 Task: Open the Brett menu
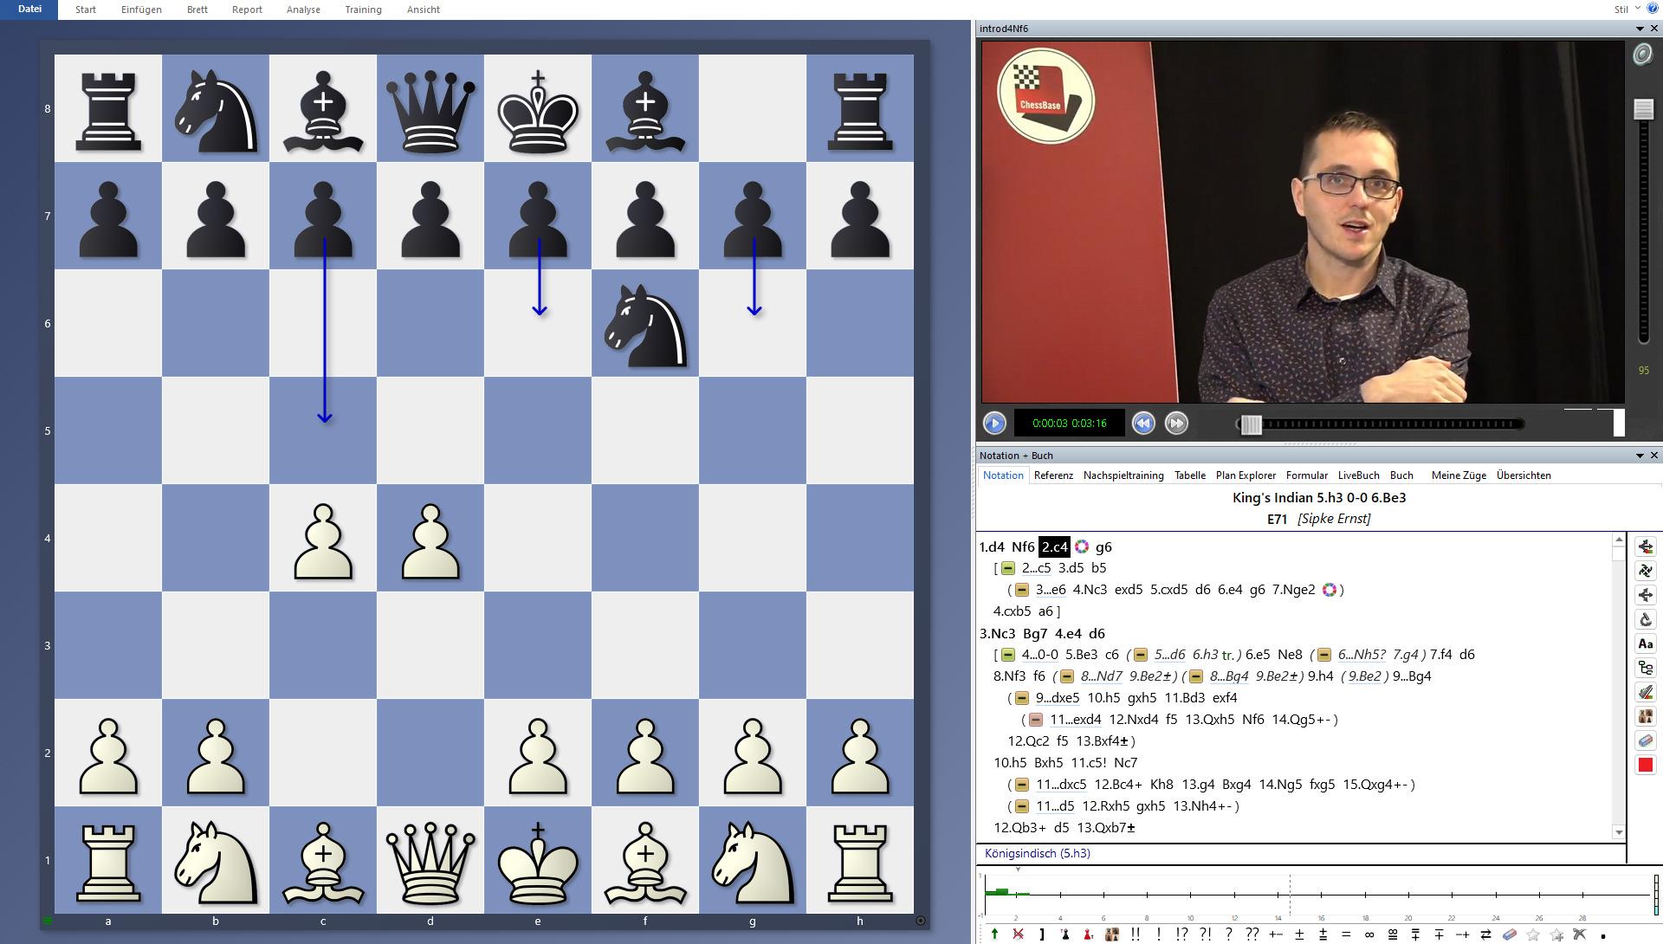[x=197, y=10]
